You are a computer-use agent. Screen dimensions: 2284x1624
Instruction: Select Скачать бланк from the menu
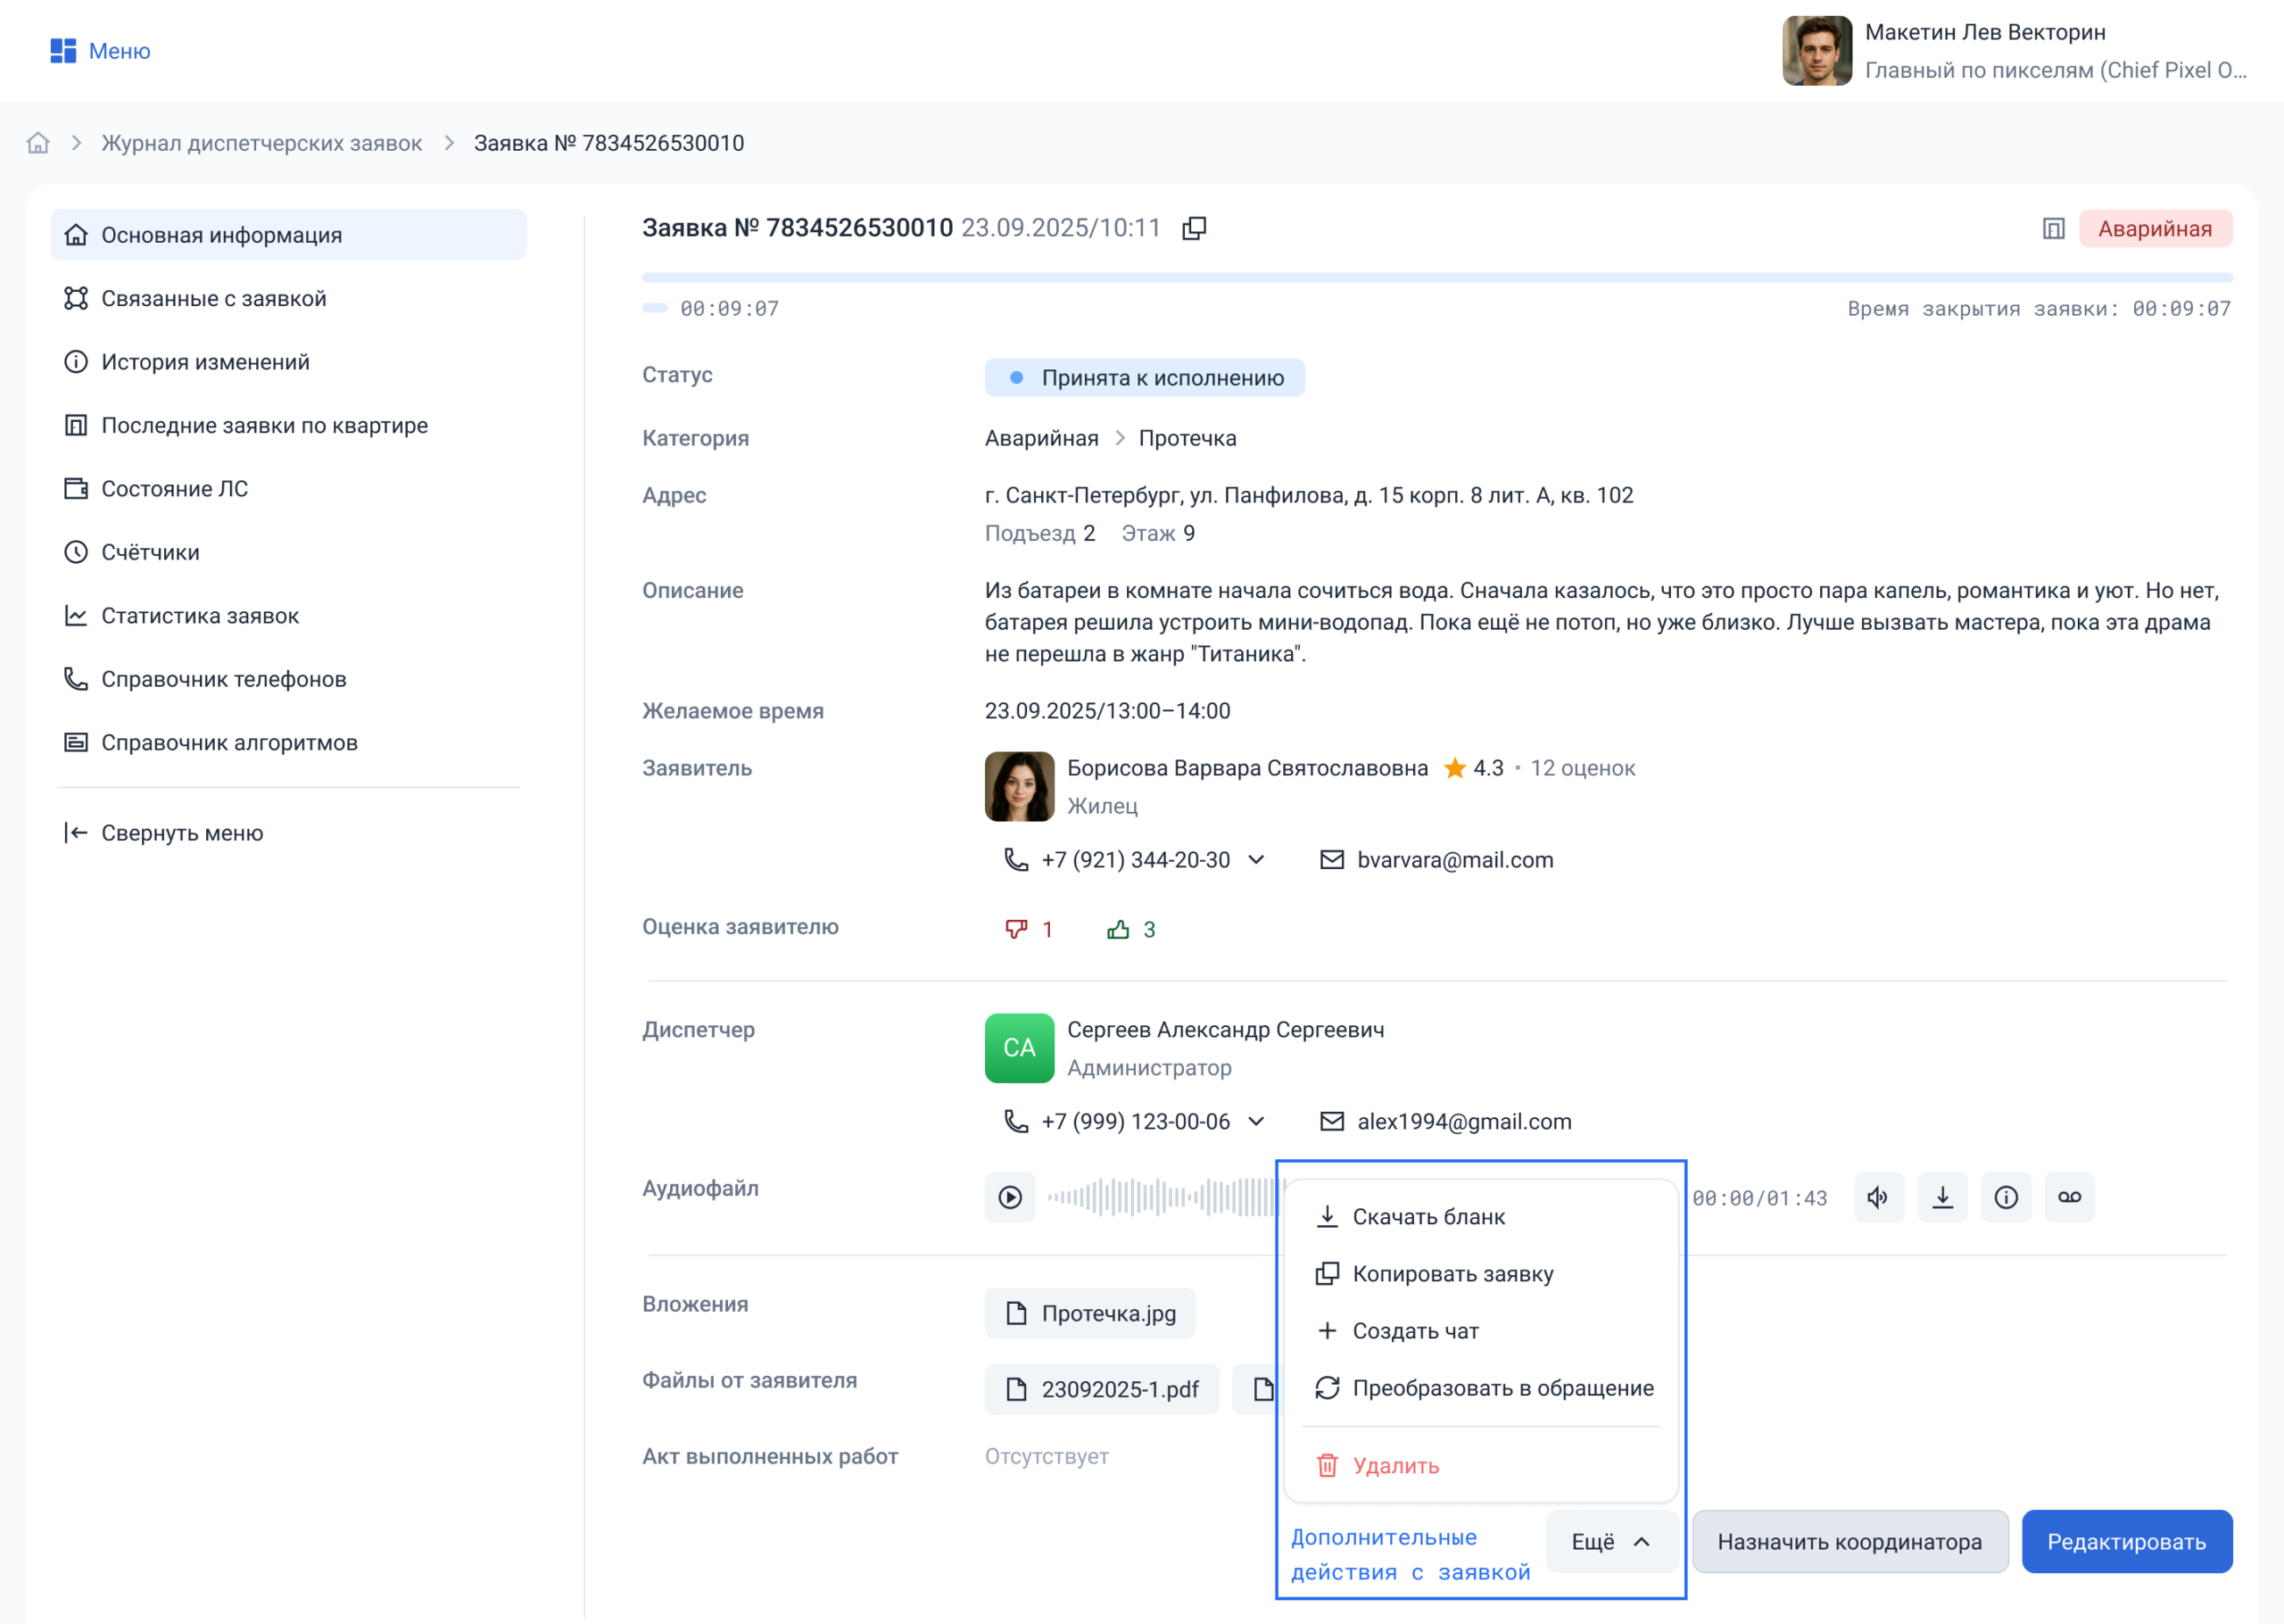[1428, 1217]
